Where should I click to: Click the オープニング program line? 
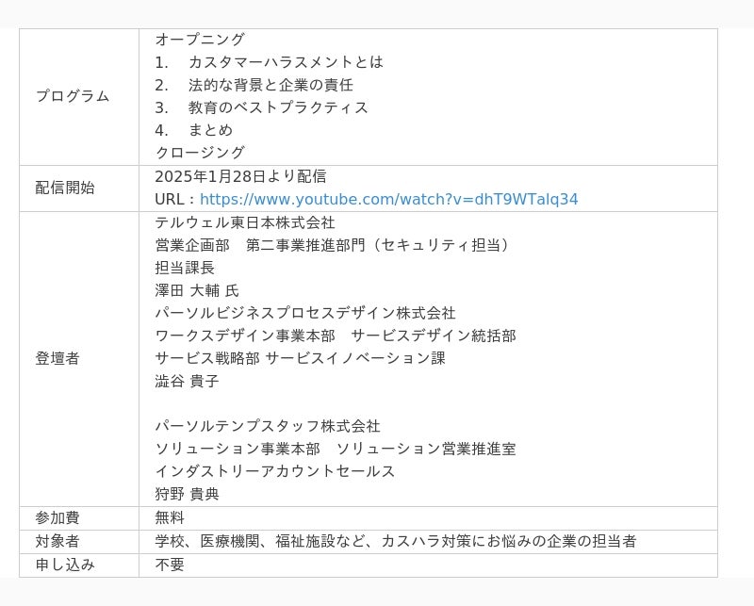[200, 40]
